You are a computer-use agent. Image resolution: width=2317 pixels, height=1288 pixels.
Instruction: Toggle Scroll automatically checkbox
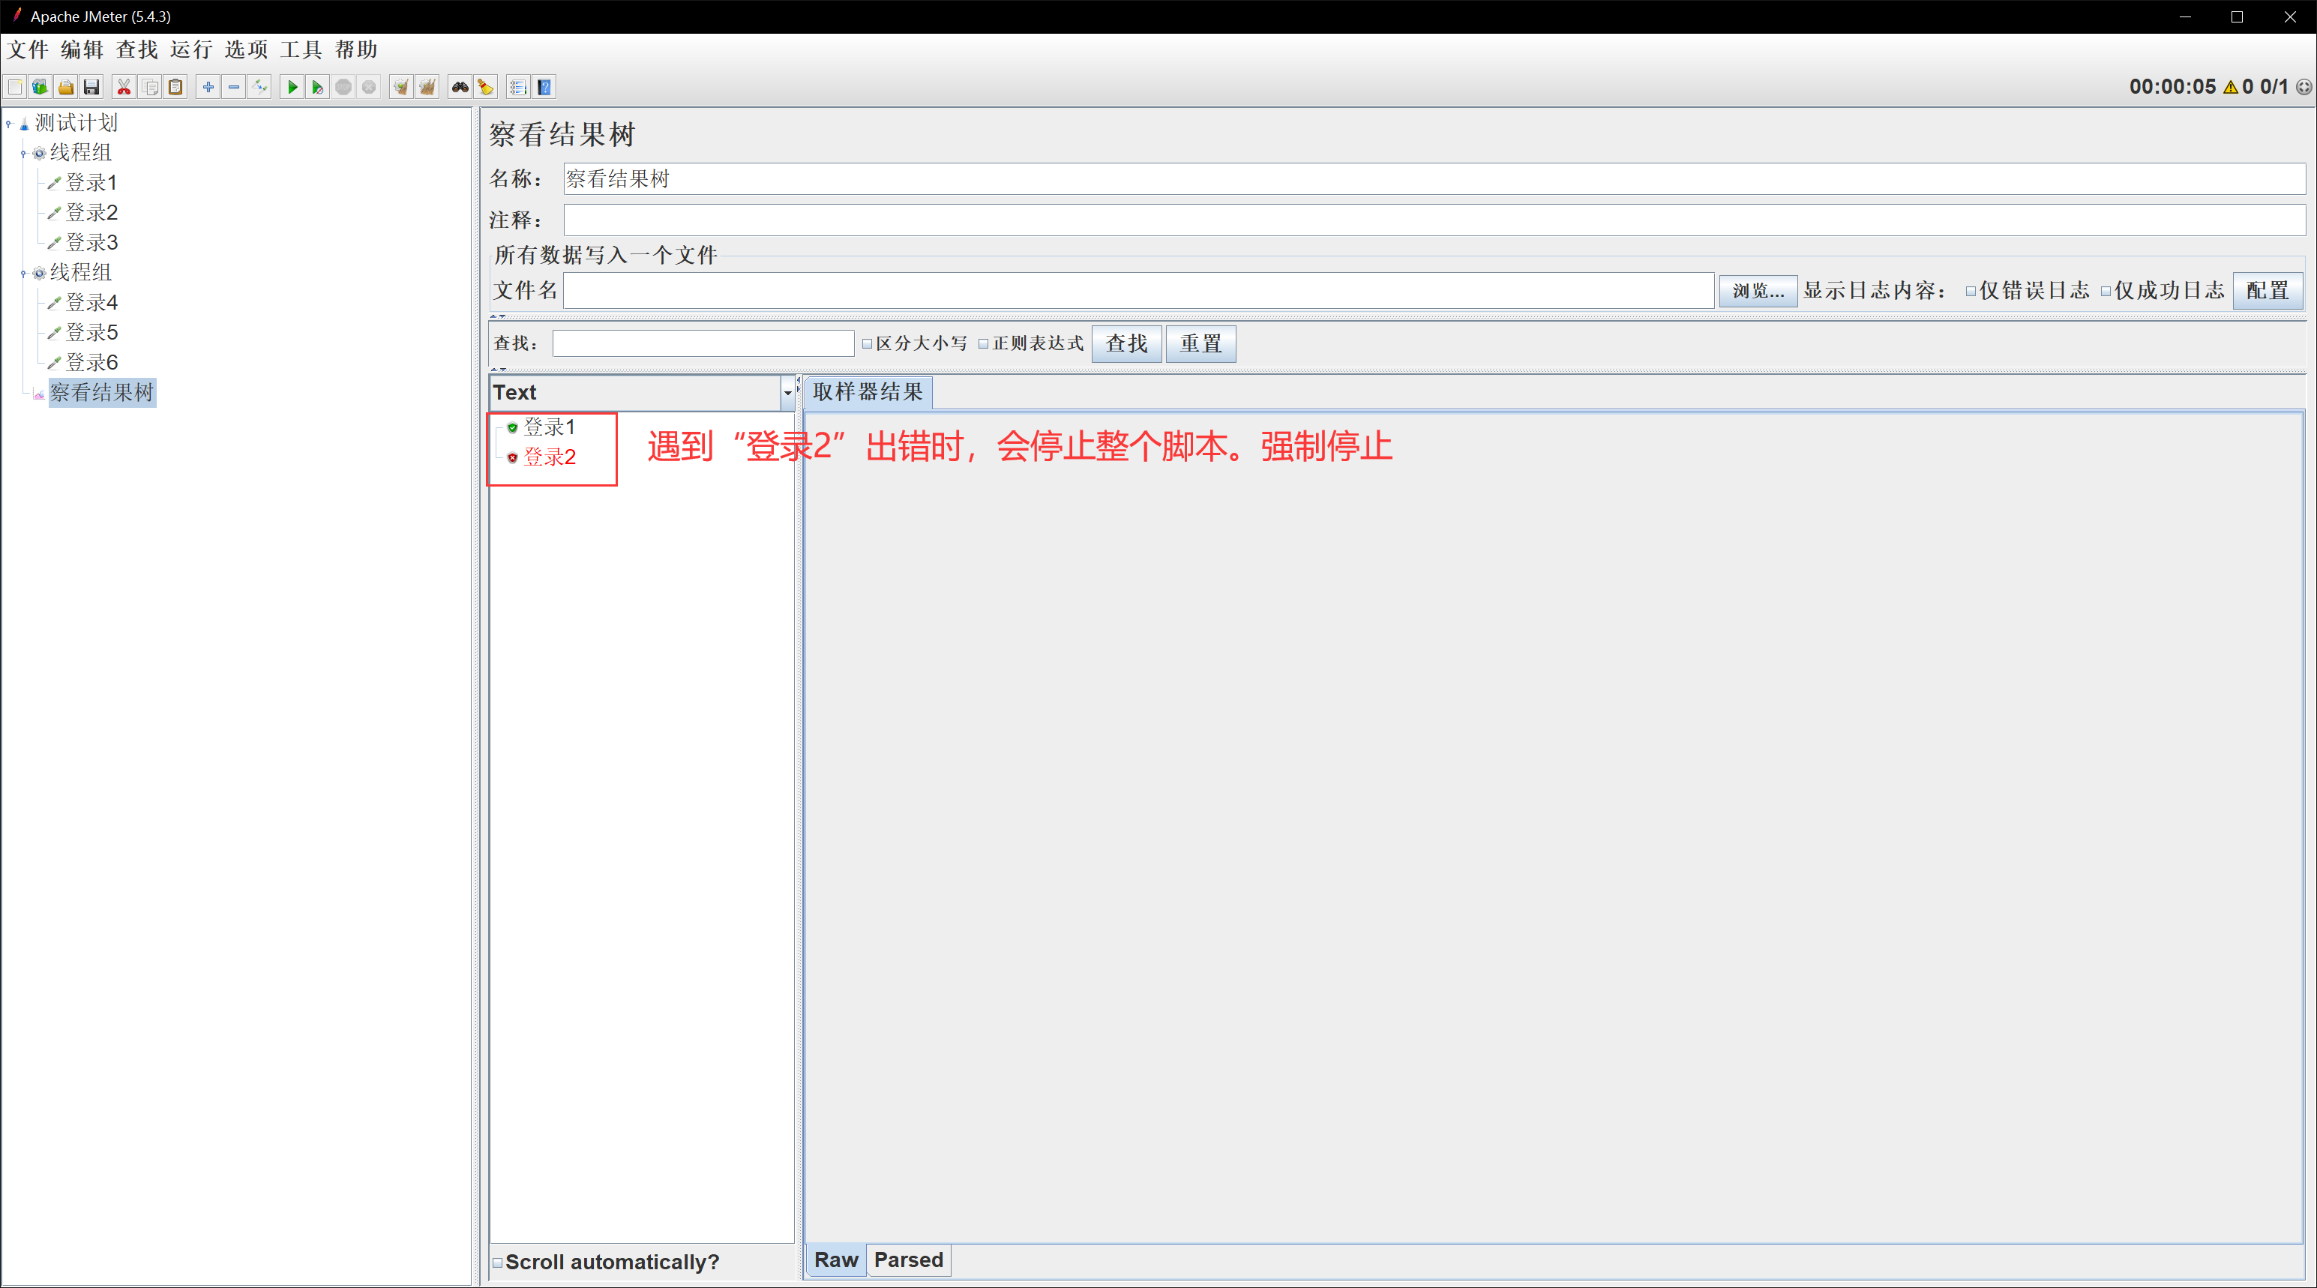coord(497,1262)
